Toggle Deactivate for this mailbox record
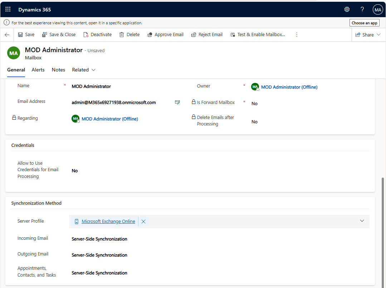This screenshot has height=288, width=386. point(97,34)
